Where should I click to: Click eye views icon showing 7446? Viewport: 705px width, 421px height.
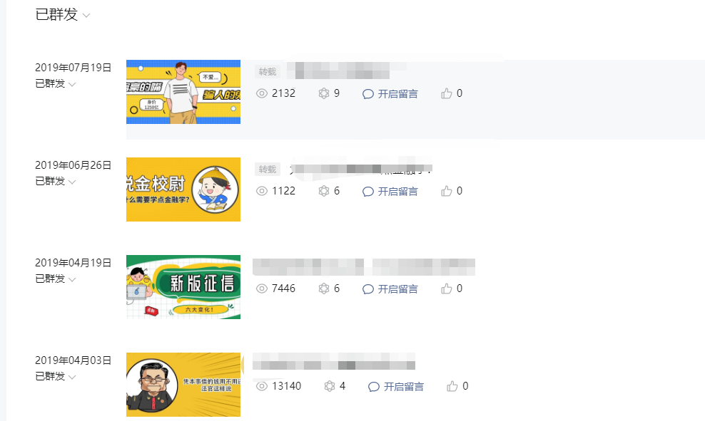pyautogui.click(x=262, y=289)
